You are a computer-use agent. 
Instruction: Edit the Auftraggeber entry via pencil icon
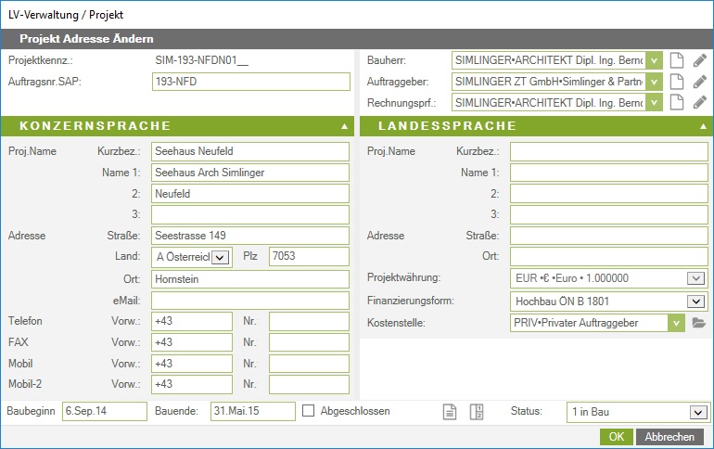pyautogui.click(x=700, y=82)
